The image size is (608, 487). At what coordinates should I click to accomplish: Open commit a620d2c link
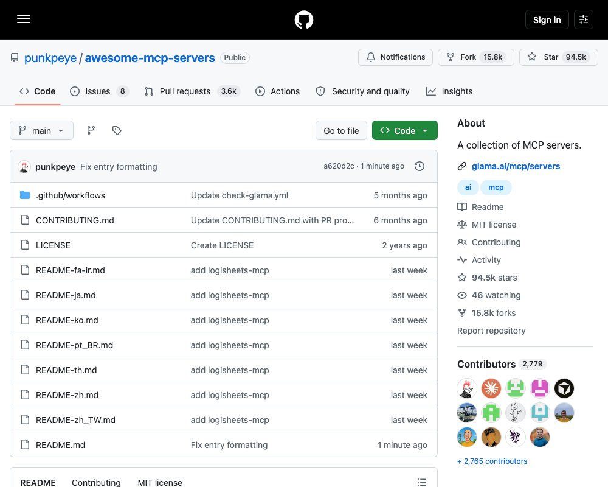339,166
